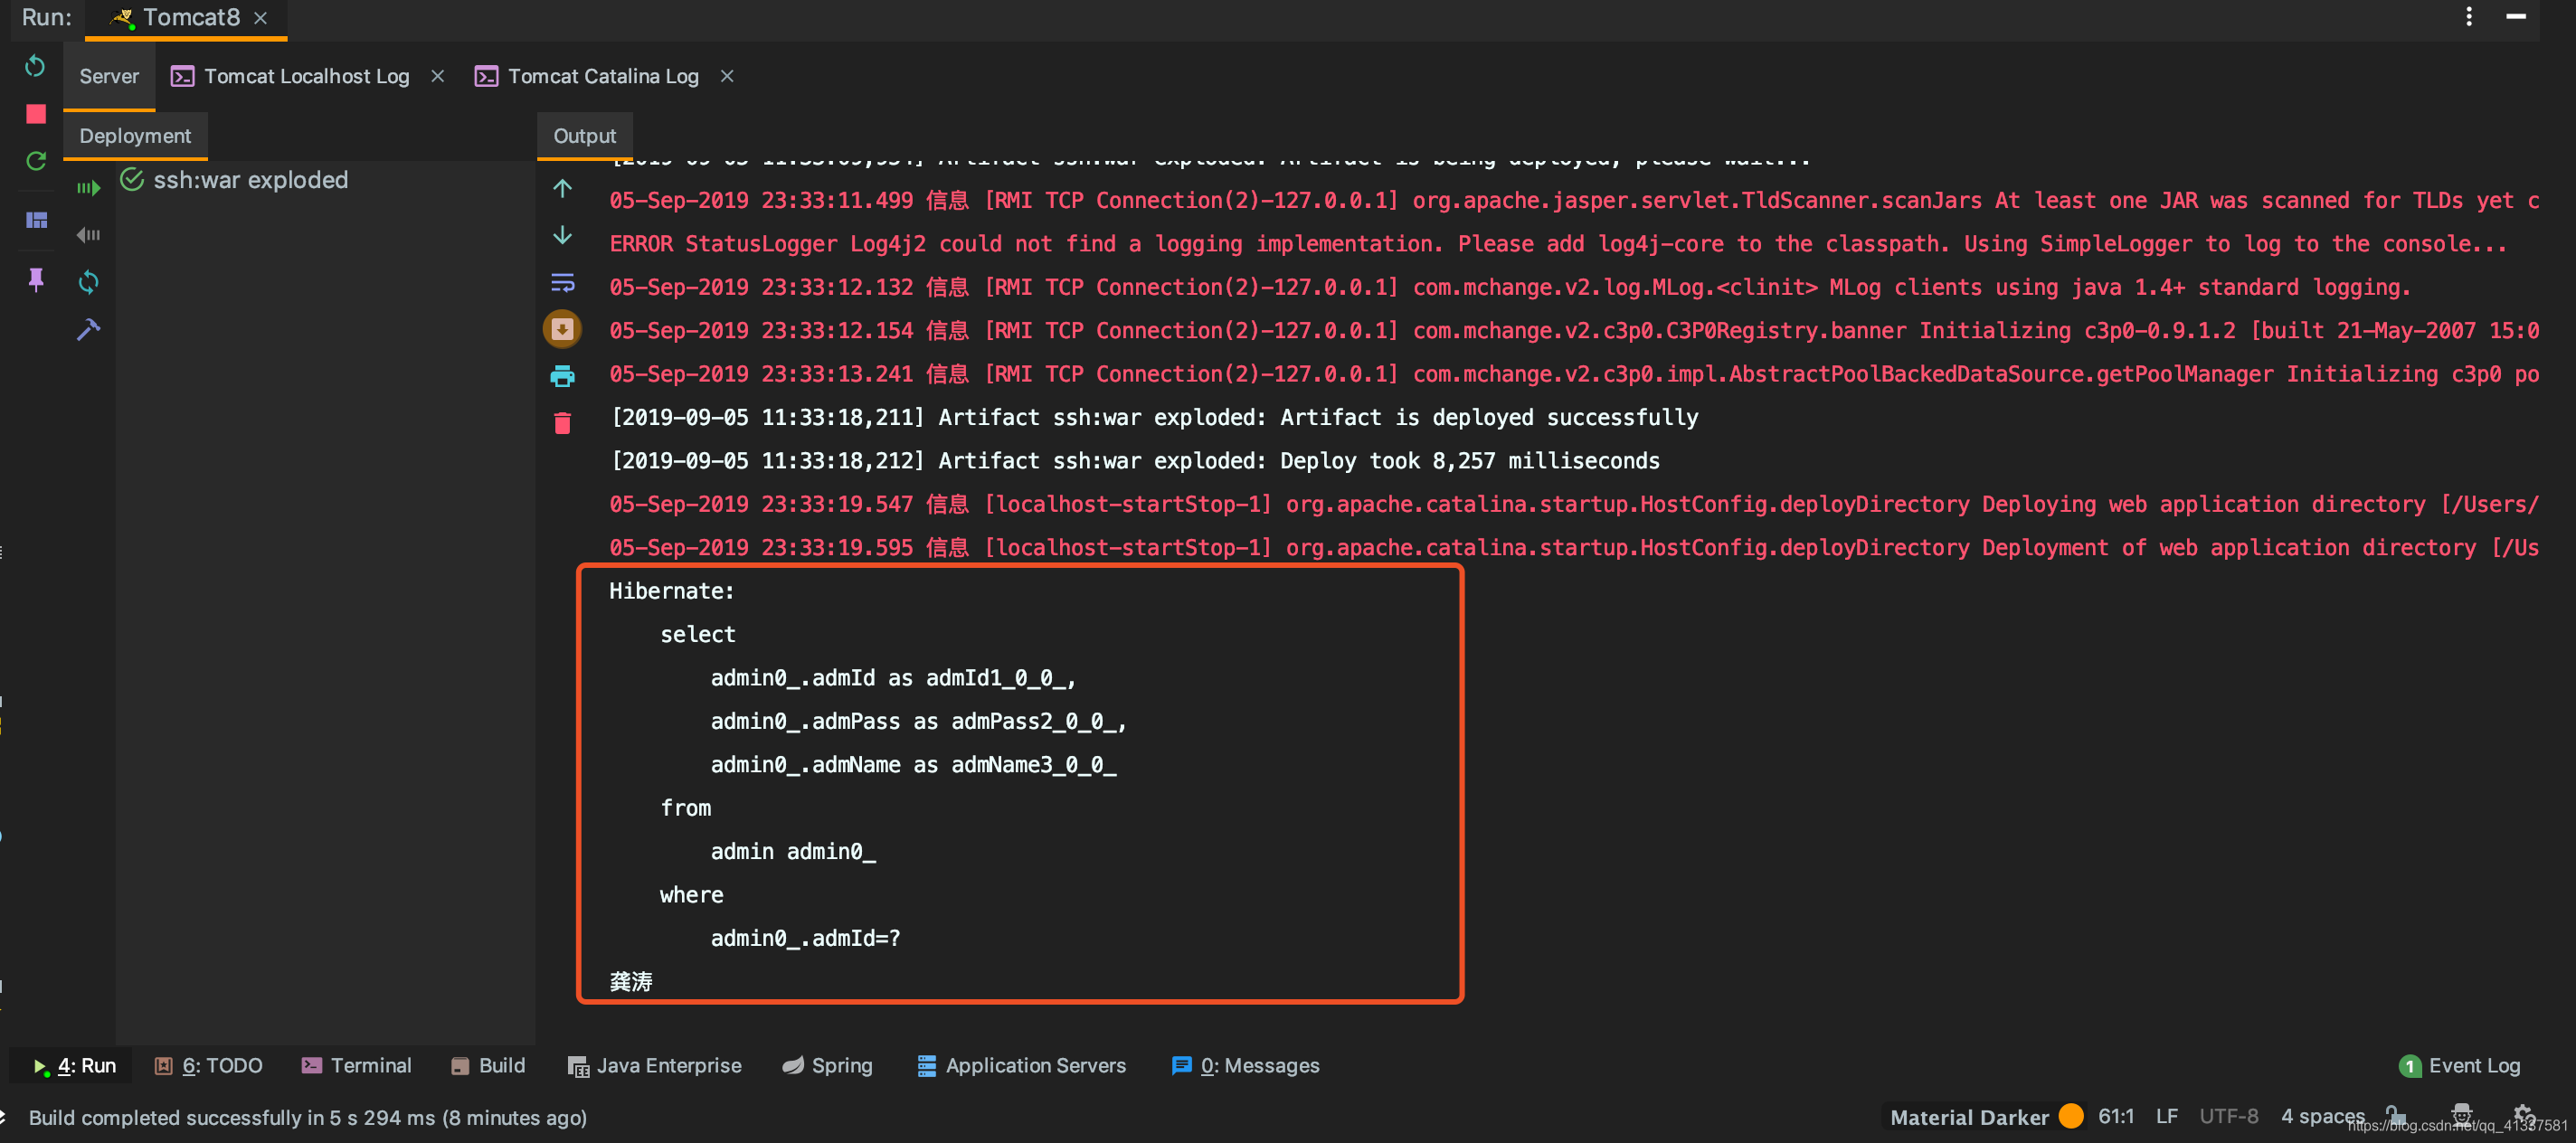Screen dimensions: 2576x1143
Task: Open the 4: Run tool window
Action: 75,1066
